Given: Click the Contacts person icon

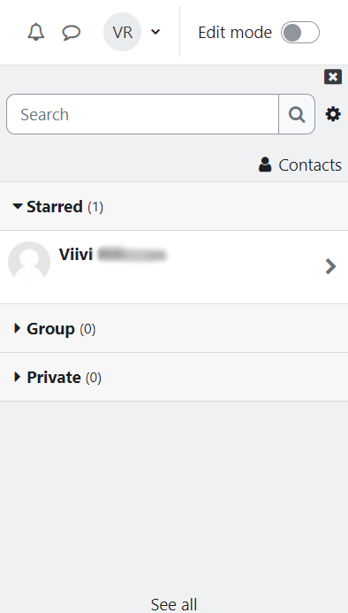Looking at the screenshot, I should [x=265, y=165].
